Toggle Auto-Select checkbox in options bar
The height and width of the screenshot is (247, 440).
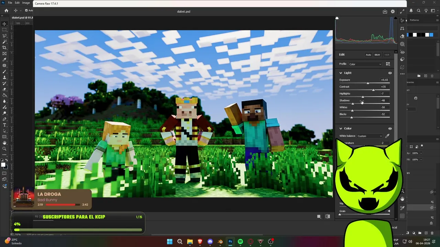tap(26, 11)
